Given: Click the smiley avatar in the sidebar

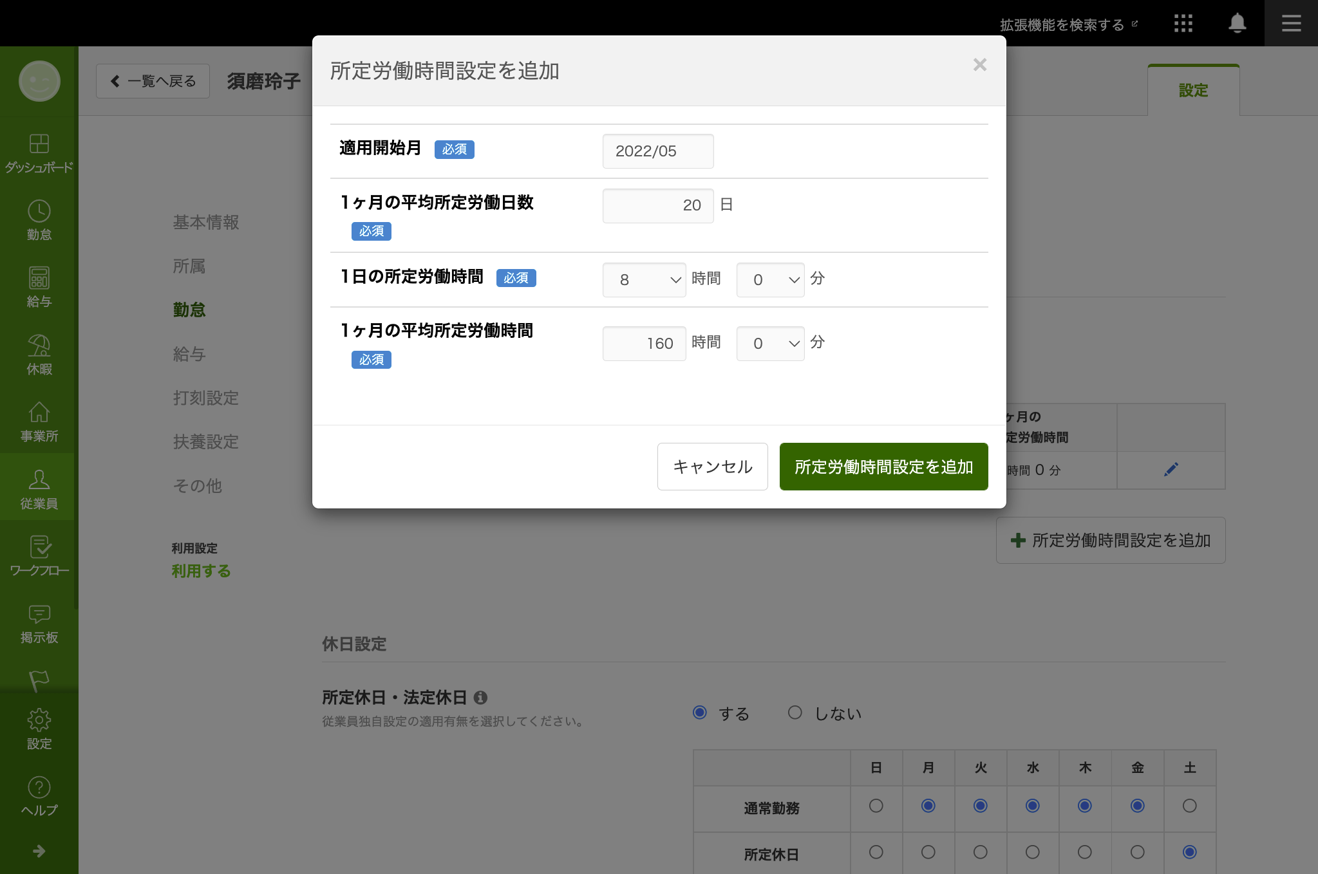Looking at the screenshot, I should [x=39, y=81].
